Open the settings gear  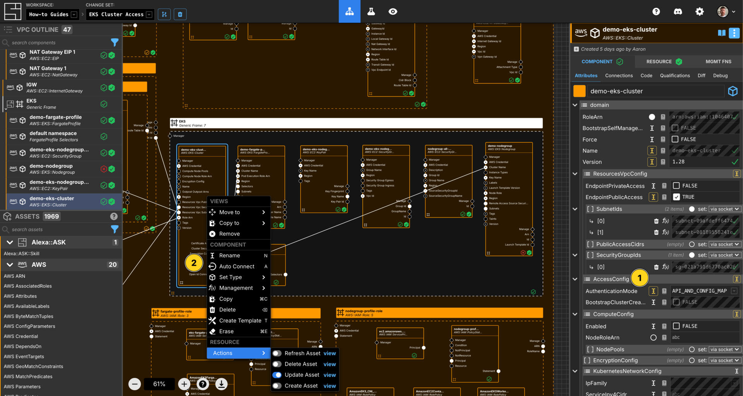click(x=699, y=12)
